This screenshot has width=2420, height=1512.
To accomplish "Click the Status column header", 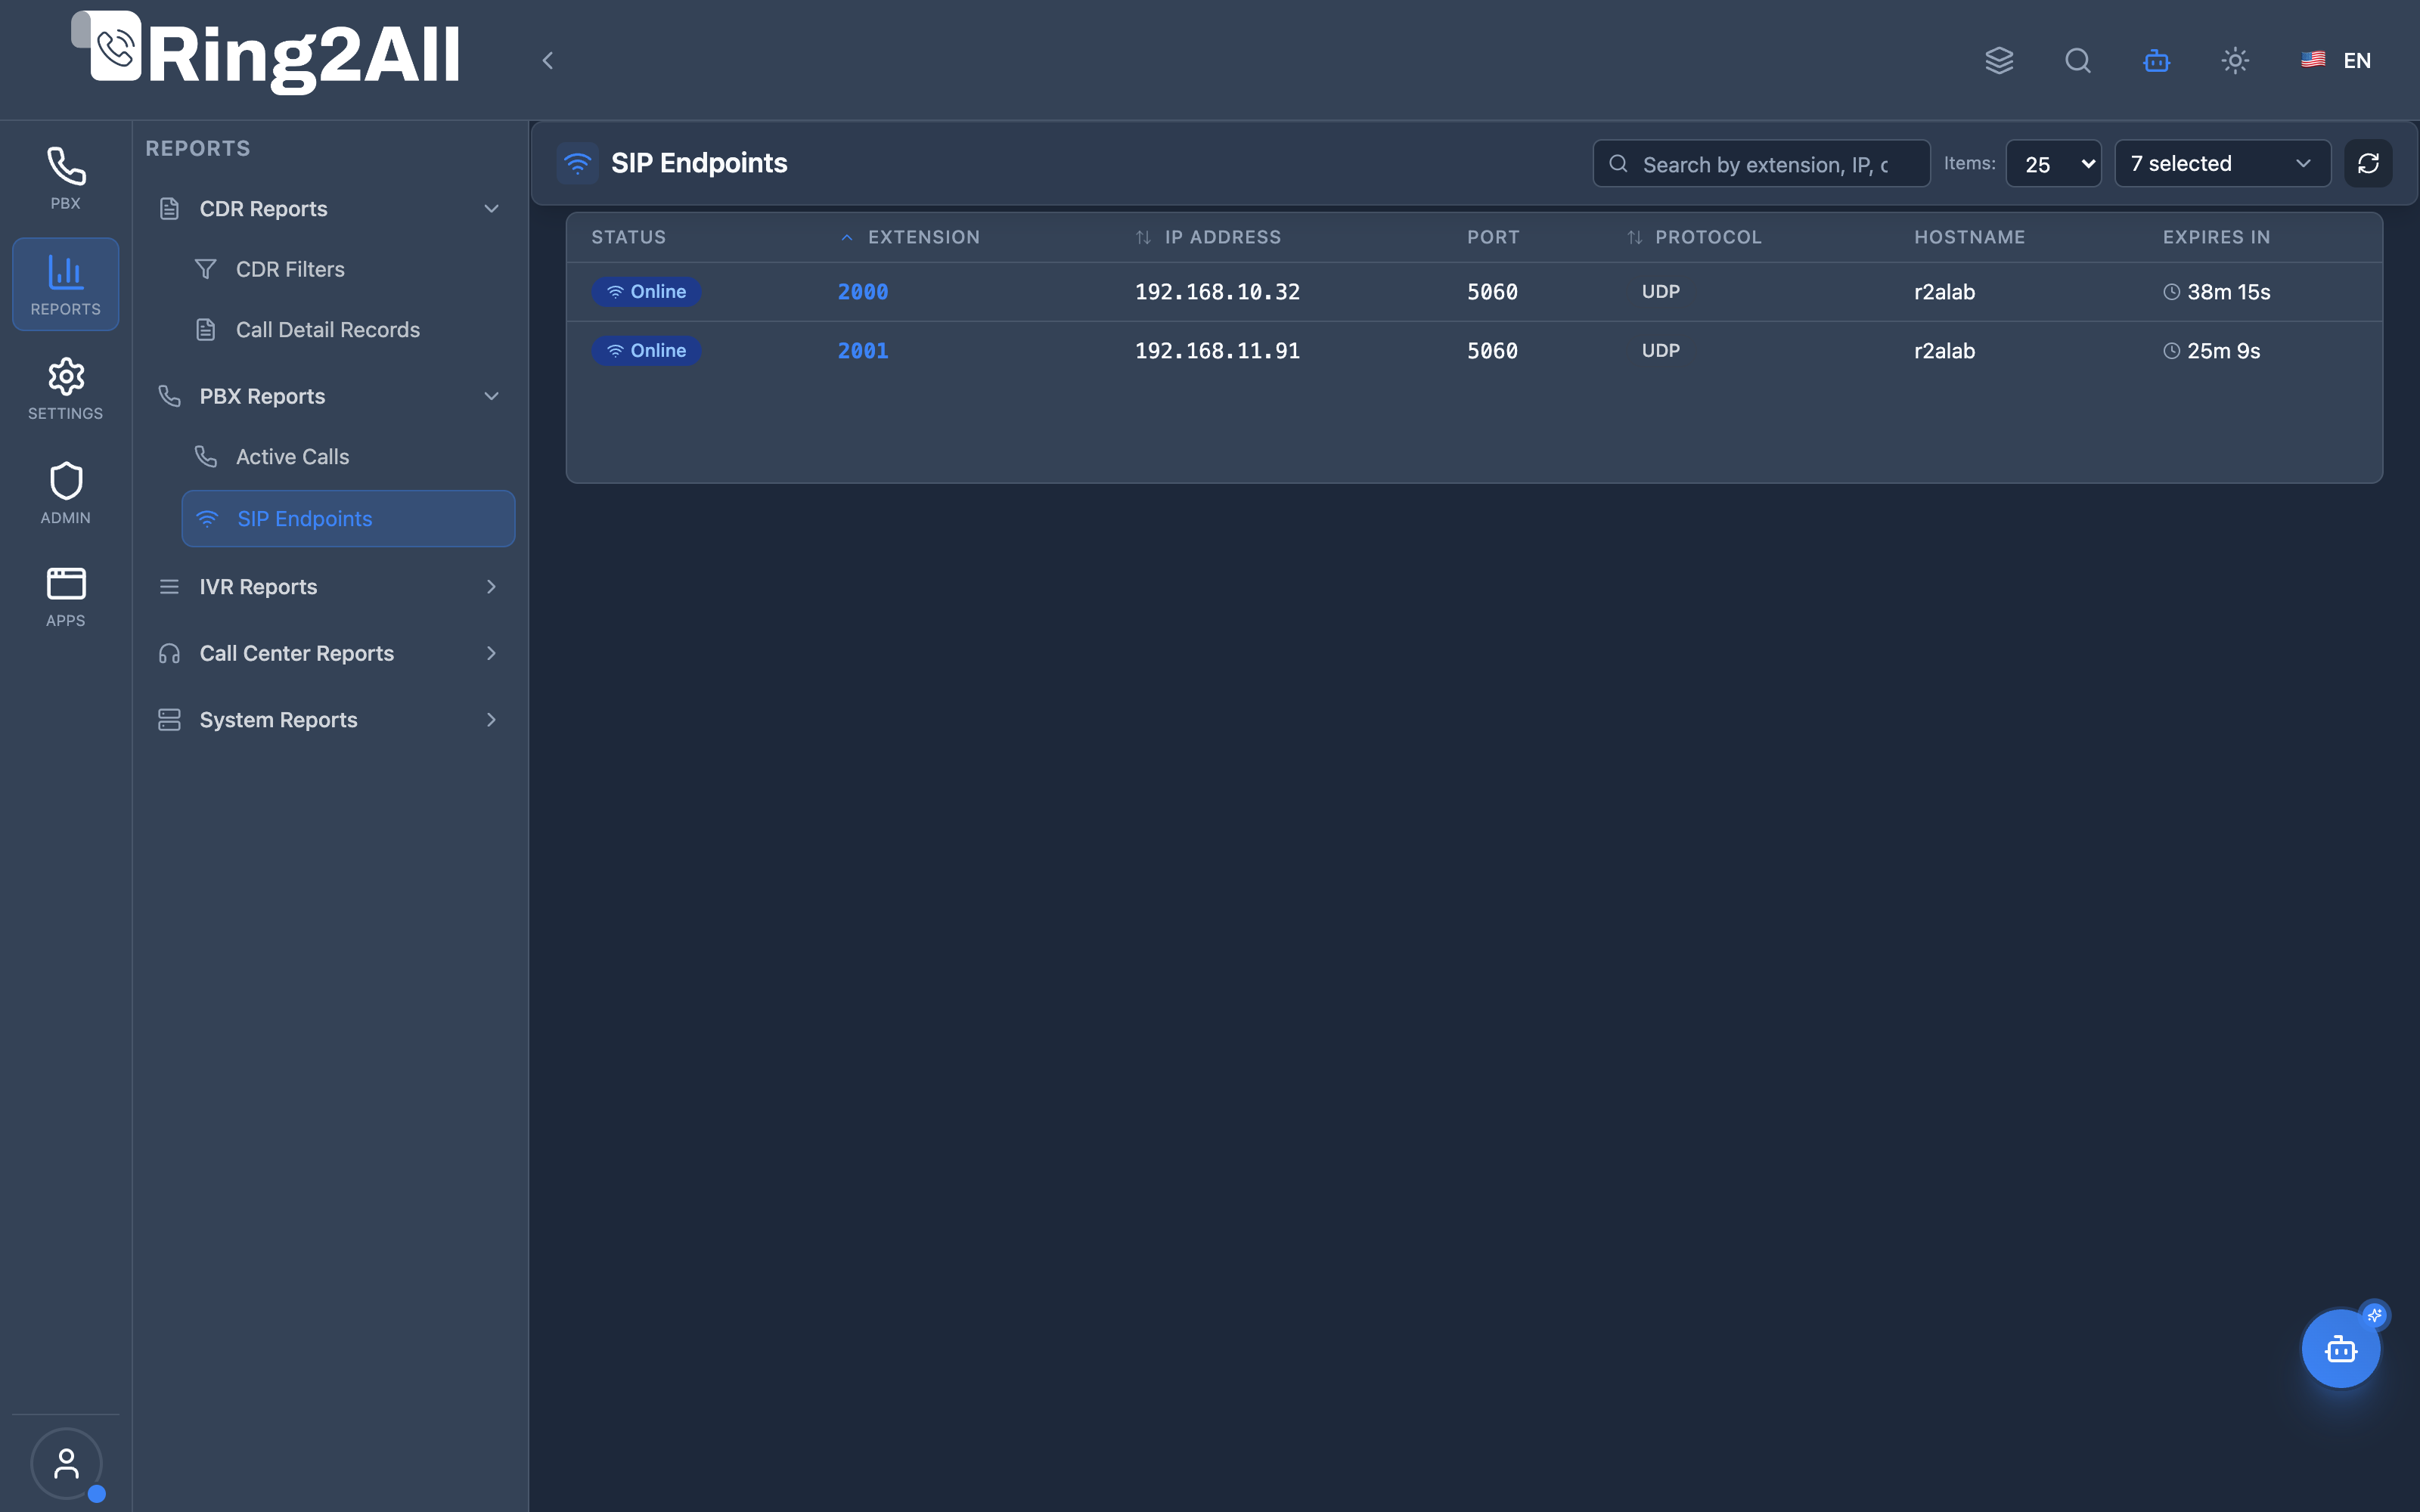I will [x=628, y=237].
